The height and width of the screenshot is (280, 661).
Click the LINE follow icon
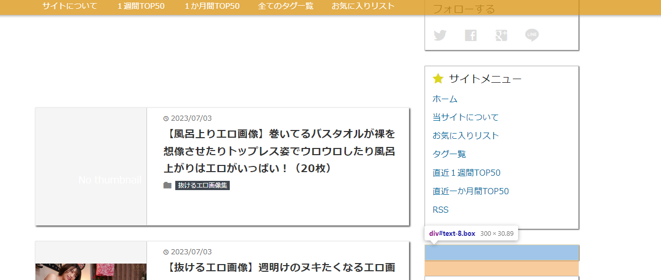coord(532,35)
